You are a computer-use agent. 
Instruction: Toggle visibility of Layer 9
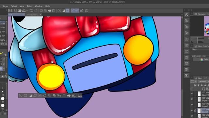pos(192,105)
